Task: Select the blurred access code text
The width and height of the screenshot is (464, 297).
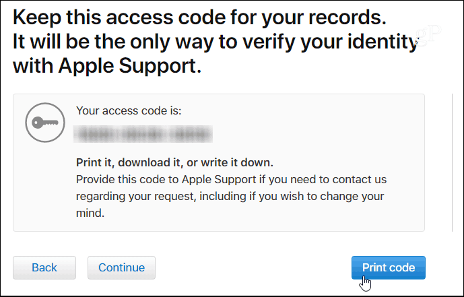Action: point(143,134)
